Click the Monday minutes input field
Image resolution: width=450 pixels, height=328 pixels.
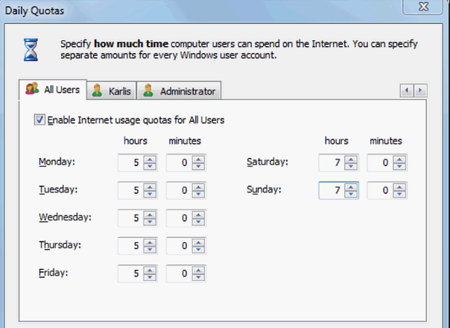[x=180, y=163]
